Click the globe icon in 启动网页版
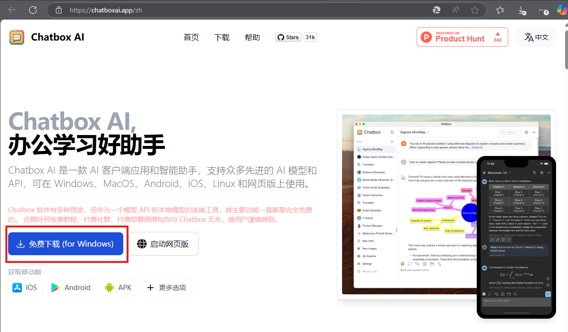The width and height of the screenshot is (568, 332). click(141, 244)
